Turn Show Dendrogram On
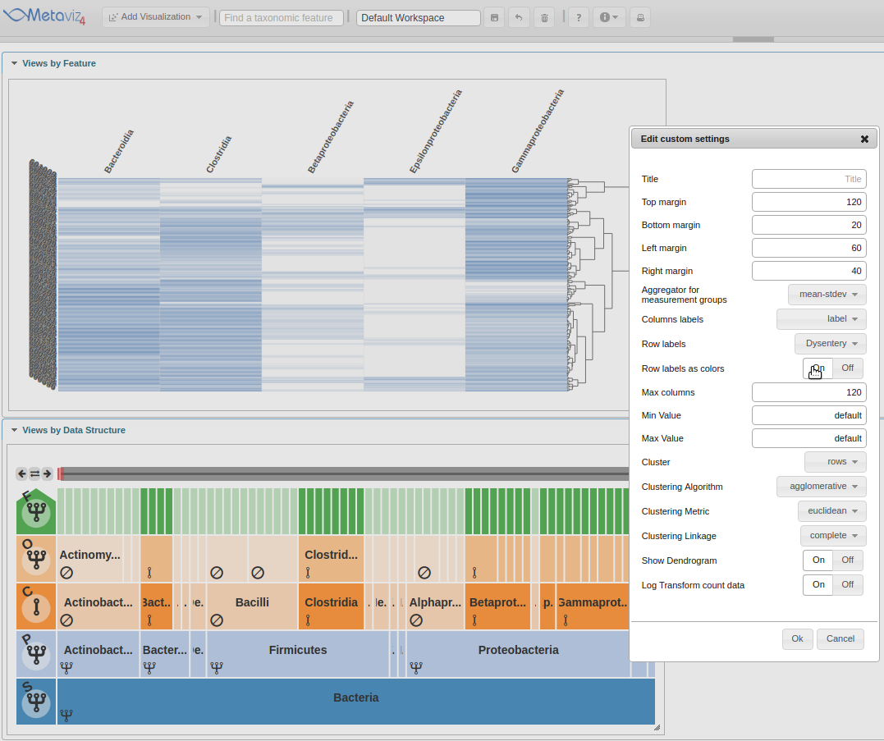 (818, 560)
